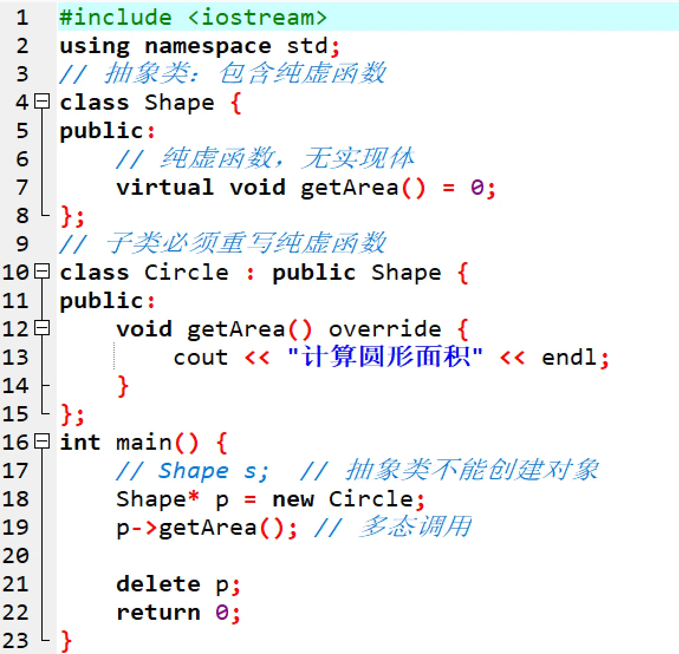679x654 pixels.
Task: Click 'void getArea() override {'
Action: point(293,329)
